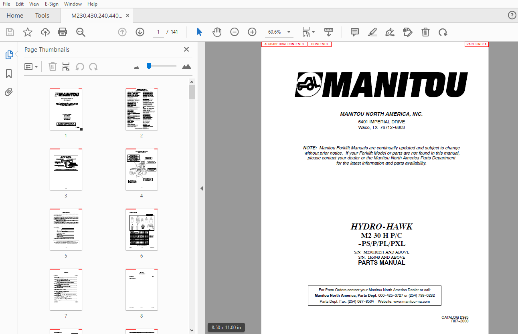518x334 pixels.
Task: Switch to the Home tab
Action: tap(15, 16)
